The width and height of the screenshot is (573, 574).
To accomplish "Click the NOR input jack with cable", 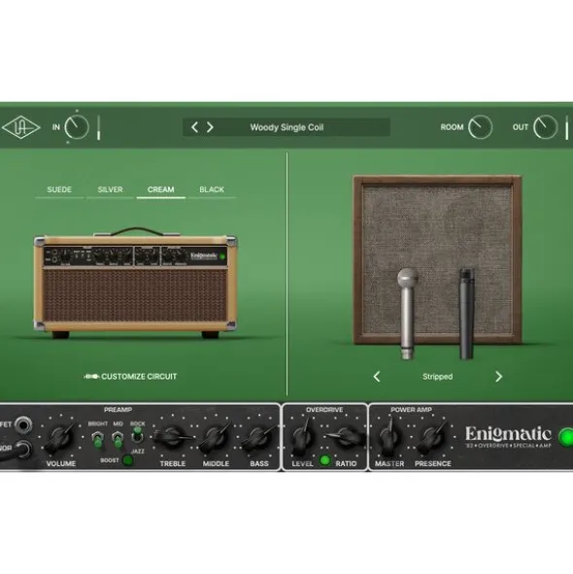I will tap(22, 450).
